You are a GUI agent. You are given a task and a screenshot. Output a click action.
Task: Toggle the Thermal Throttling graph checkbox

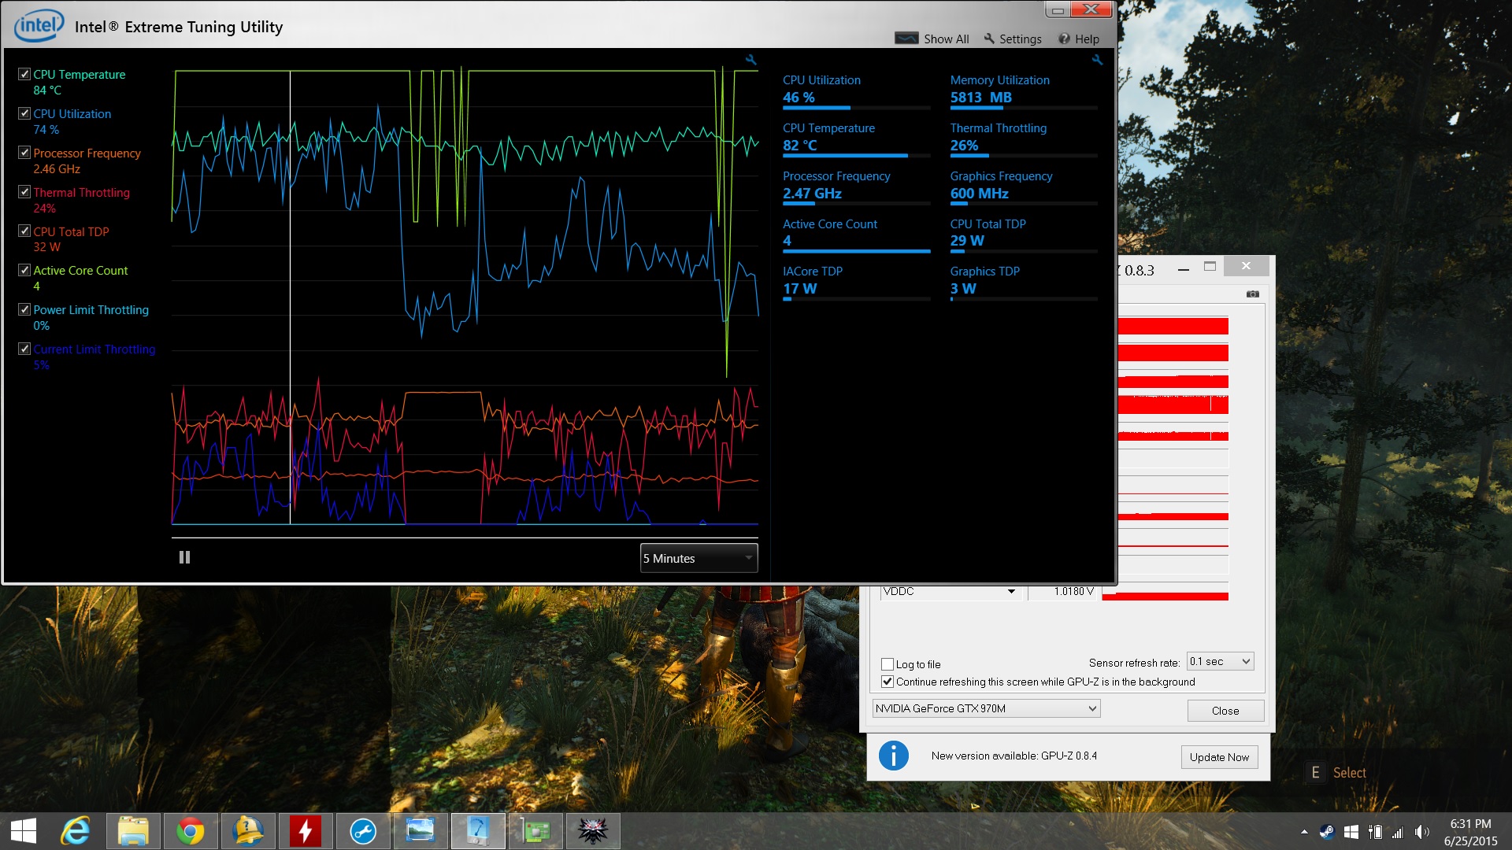click(24, 192)
